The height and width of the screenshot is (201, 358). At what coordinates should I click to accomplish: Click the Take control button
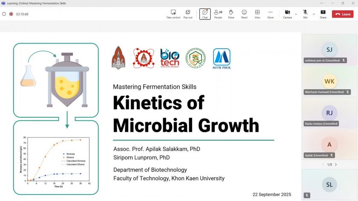pyautogui.click(x=173, y=14)
